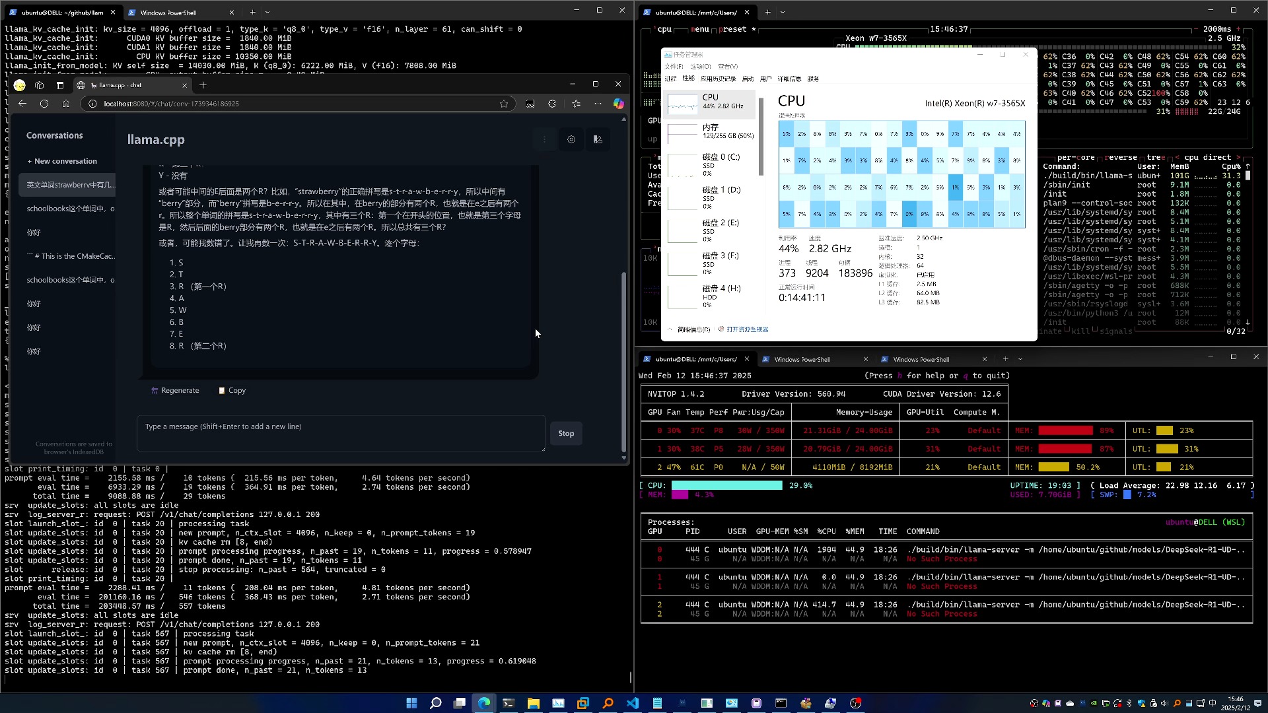Open the Windows Start menu

(411, 703)
